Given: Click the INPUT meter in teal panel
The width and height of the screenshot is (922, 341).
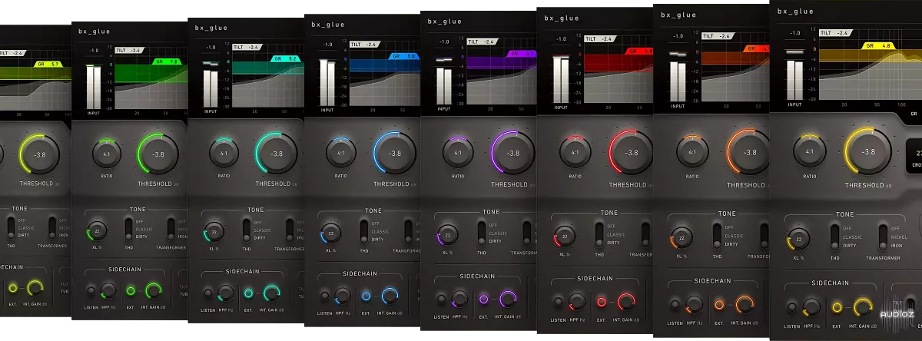Looking at the screenshot, I should click(x=211, y=89).
